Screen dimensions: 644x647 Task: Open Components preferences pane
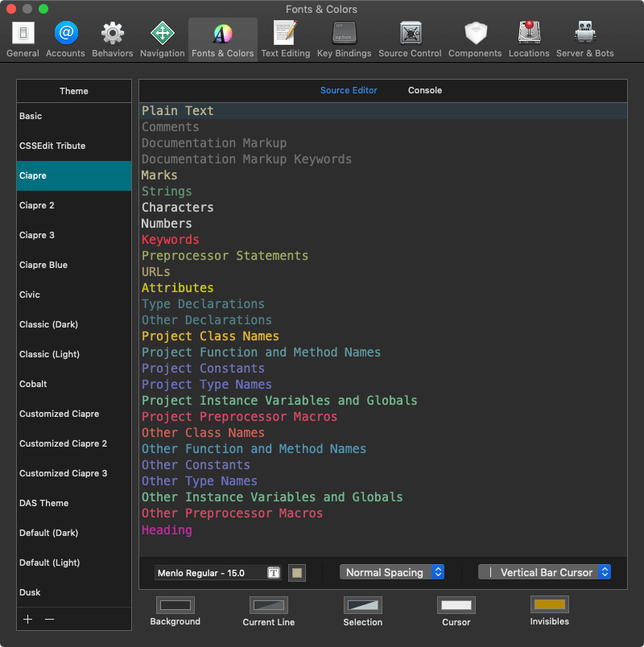(475, 40)
